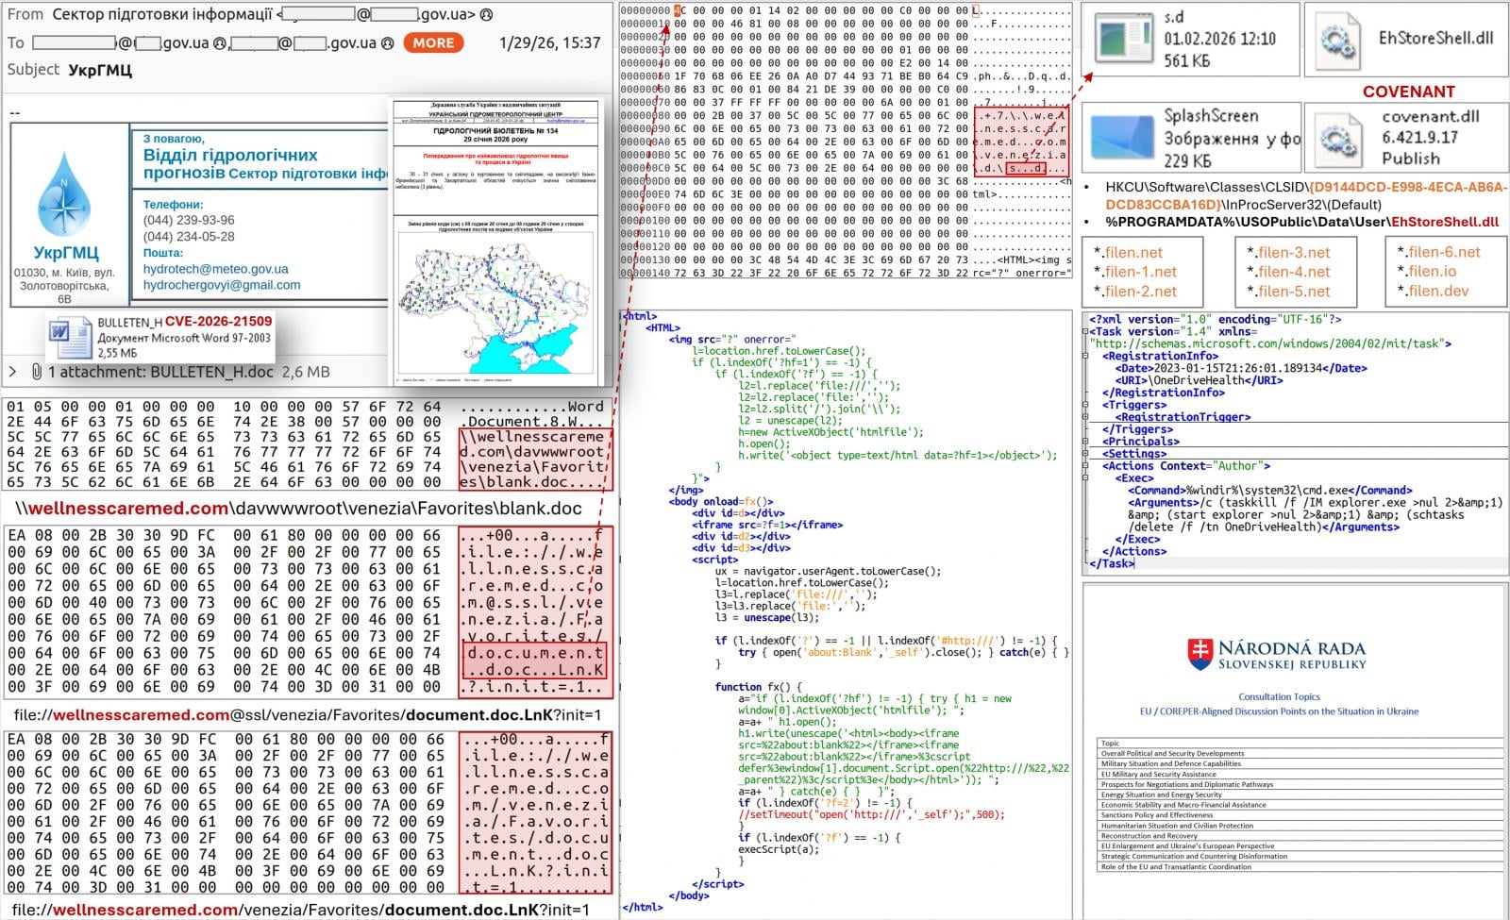Click the s.d file preview icon
The image size is (1510, 920).
1123,38
